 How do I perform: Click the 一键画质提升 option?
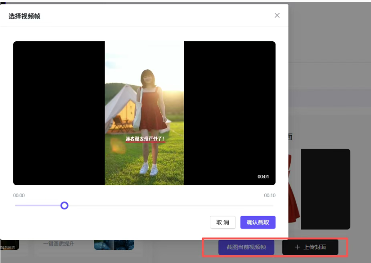(x=58, y=244)
